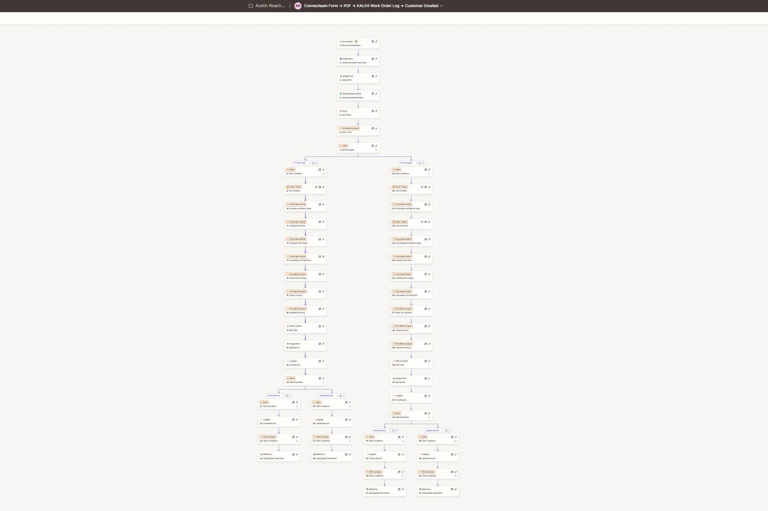Image resolution: width=768 pixels, height=511 pixels.
Task: Click the edit pencil on step 7 Split into paths
Action: click(376, 146)
